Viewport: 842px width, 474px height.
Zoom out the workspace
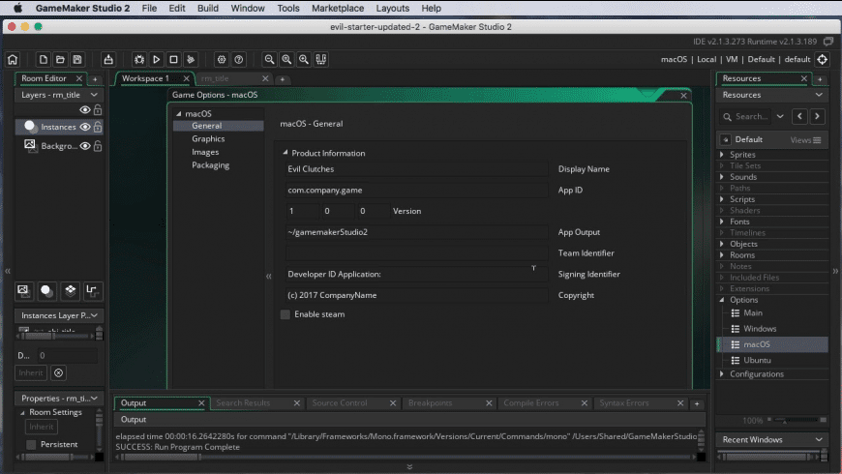pos(270,60)
